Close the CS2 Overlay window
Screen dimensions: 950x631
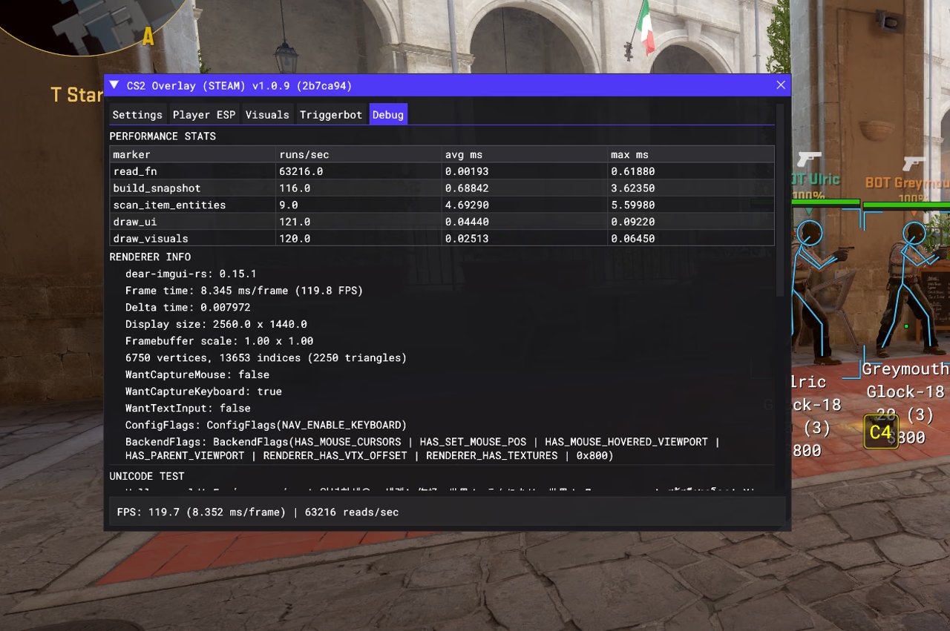(781, 85)
